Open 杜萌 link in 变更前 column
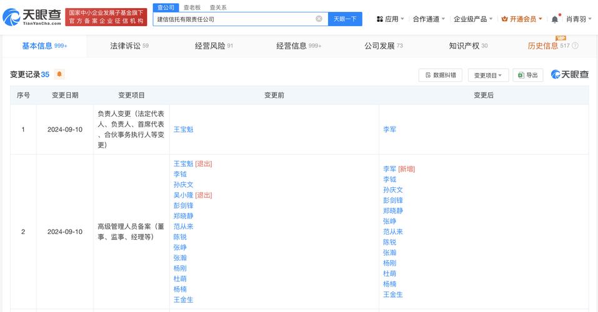The height and width of the screenshot is (312, 598). 180,279
